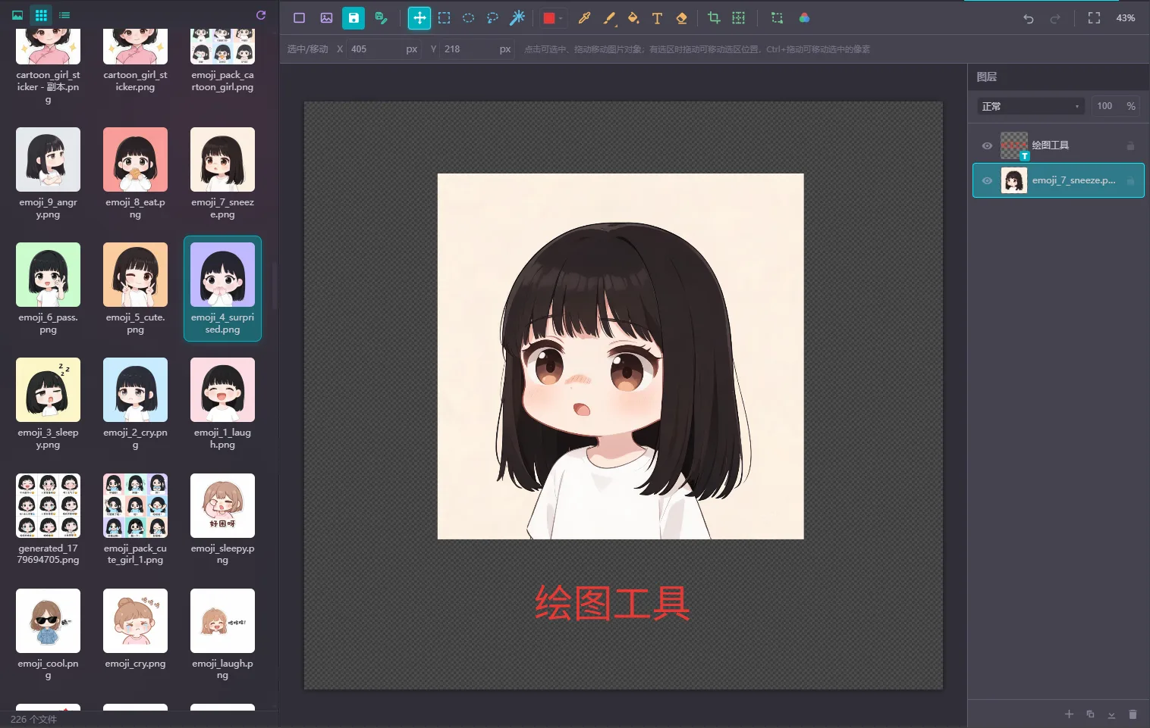Select the magic wand tool
1150x728 pixels.
517,18
